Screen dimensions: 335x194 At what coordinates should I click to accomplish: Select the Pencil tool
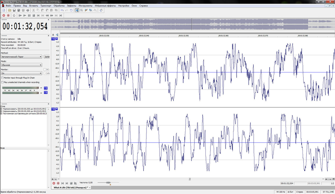pyautogui.click(x=86, y=10)
